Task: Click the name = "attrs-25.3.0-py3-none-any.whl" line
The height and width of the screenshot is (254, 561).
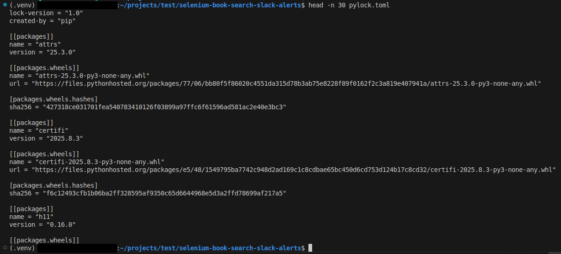Action: click(x=79, y=76)
